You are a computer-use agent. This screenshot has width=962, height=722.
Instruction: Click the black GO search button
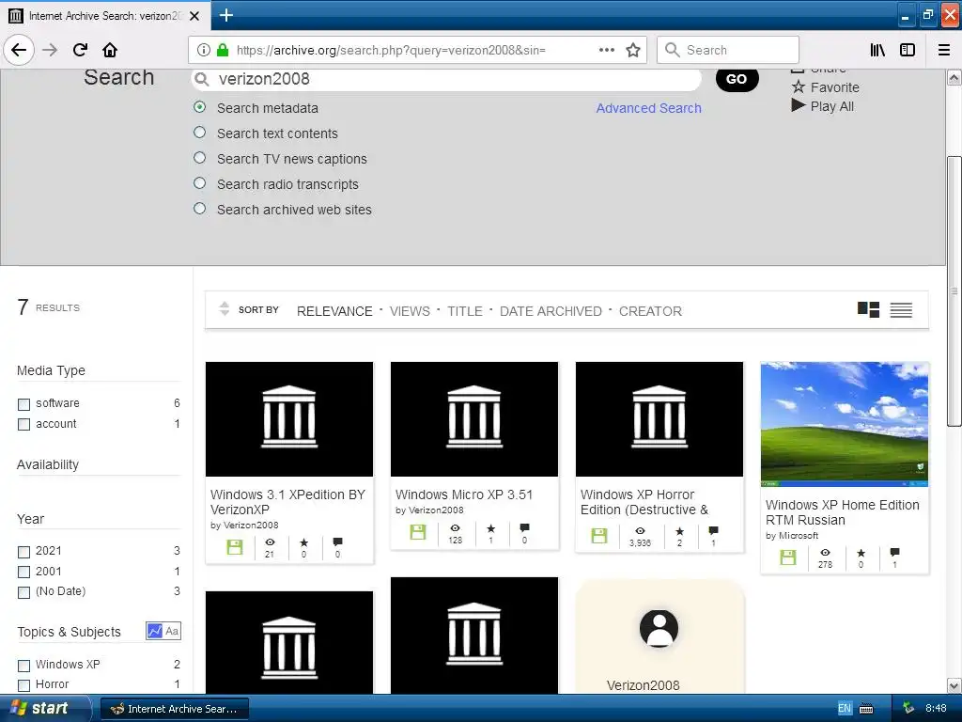737,79
